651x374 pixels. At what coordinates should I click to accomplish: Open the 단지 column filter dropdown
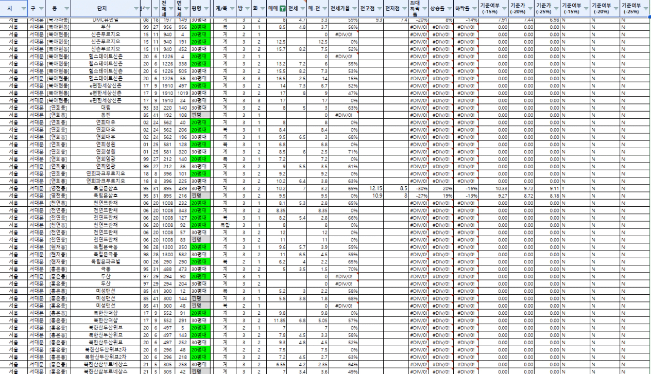(136, 9)
